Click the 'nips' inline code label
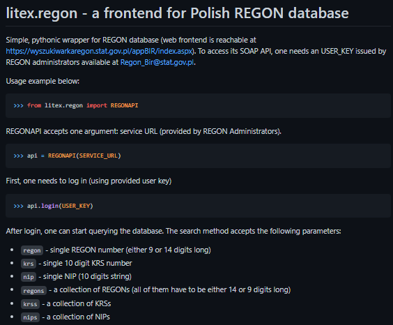Viewport: 393px width, 325px height. point(30,317)
